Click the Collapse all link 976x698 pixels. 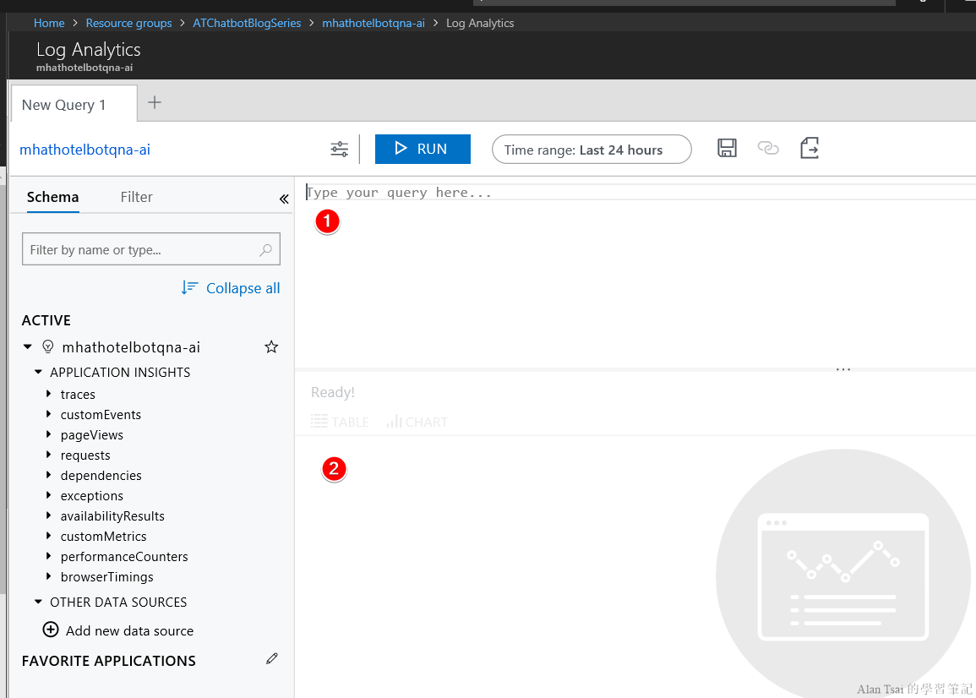coord(243,288)
